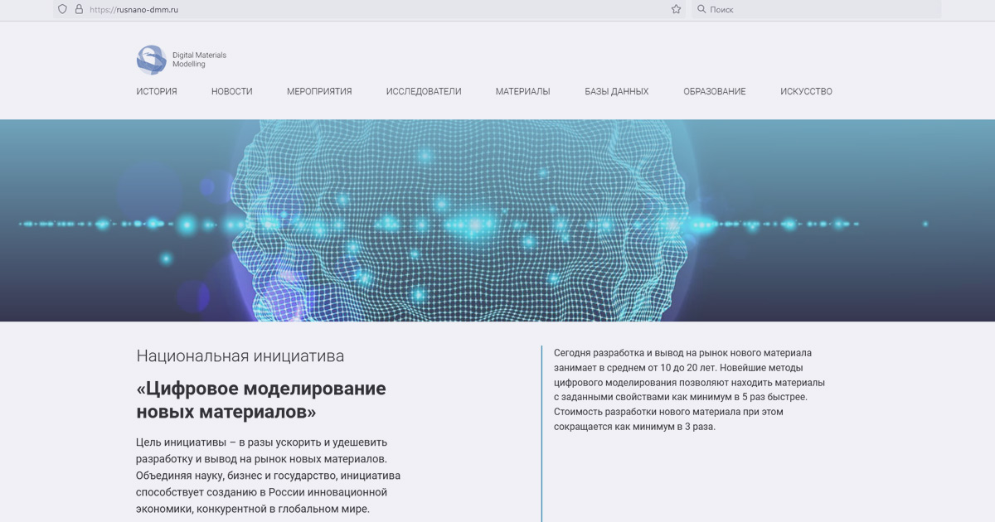Click the "Искусство" navigation link

pos(806,92)
